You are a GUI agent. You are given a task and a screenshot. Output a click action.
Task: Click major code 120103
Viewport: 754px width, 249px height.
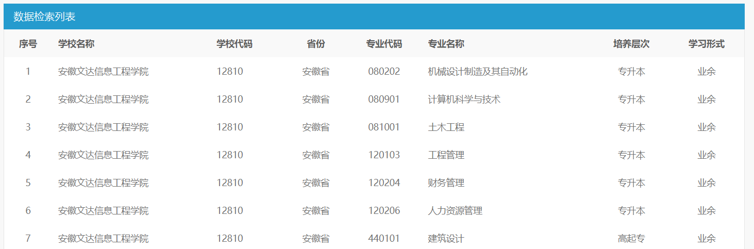tap(384, 155)
